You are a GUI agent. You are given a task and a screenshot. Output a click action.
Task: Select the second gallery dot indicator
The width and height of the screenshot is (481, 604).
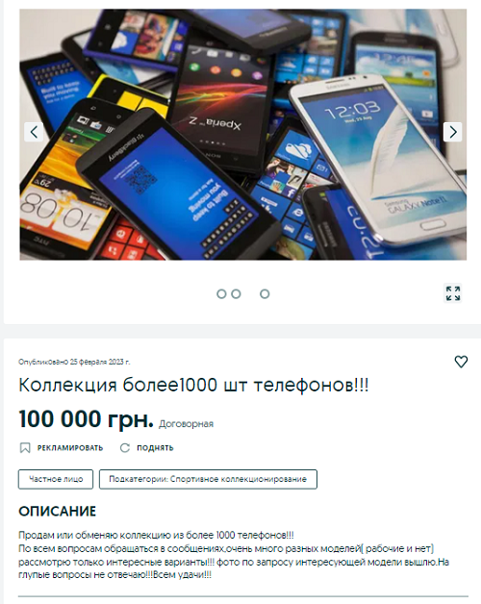[236, 294]
